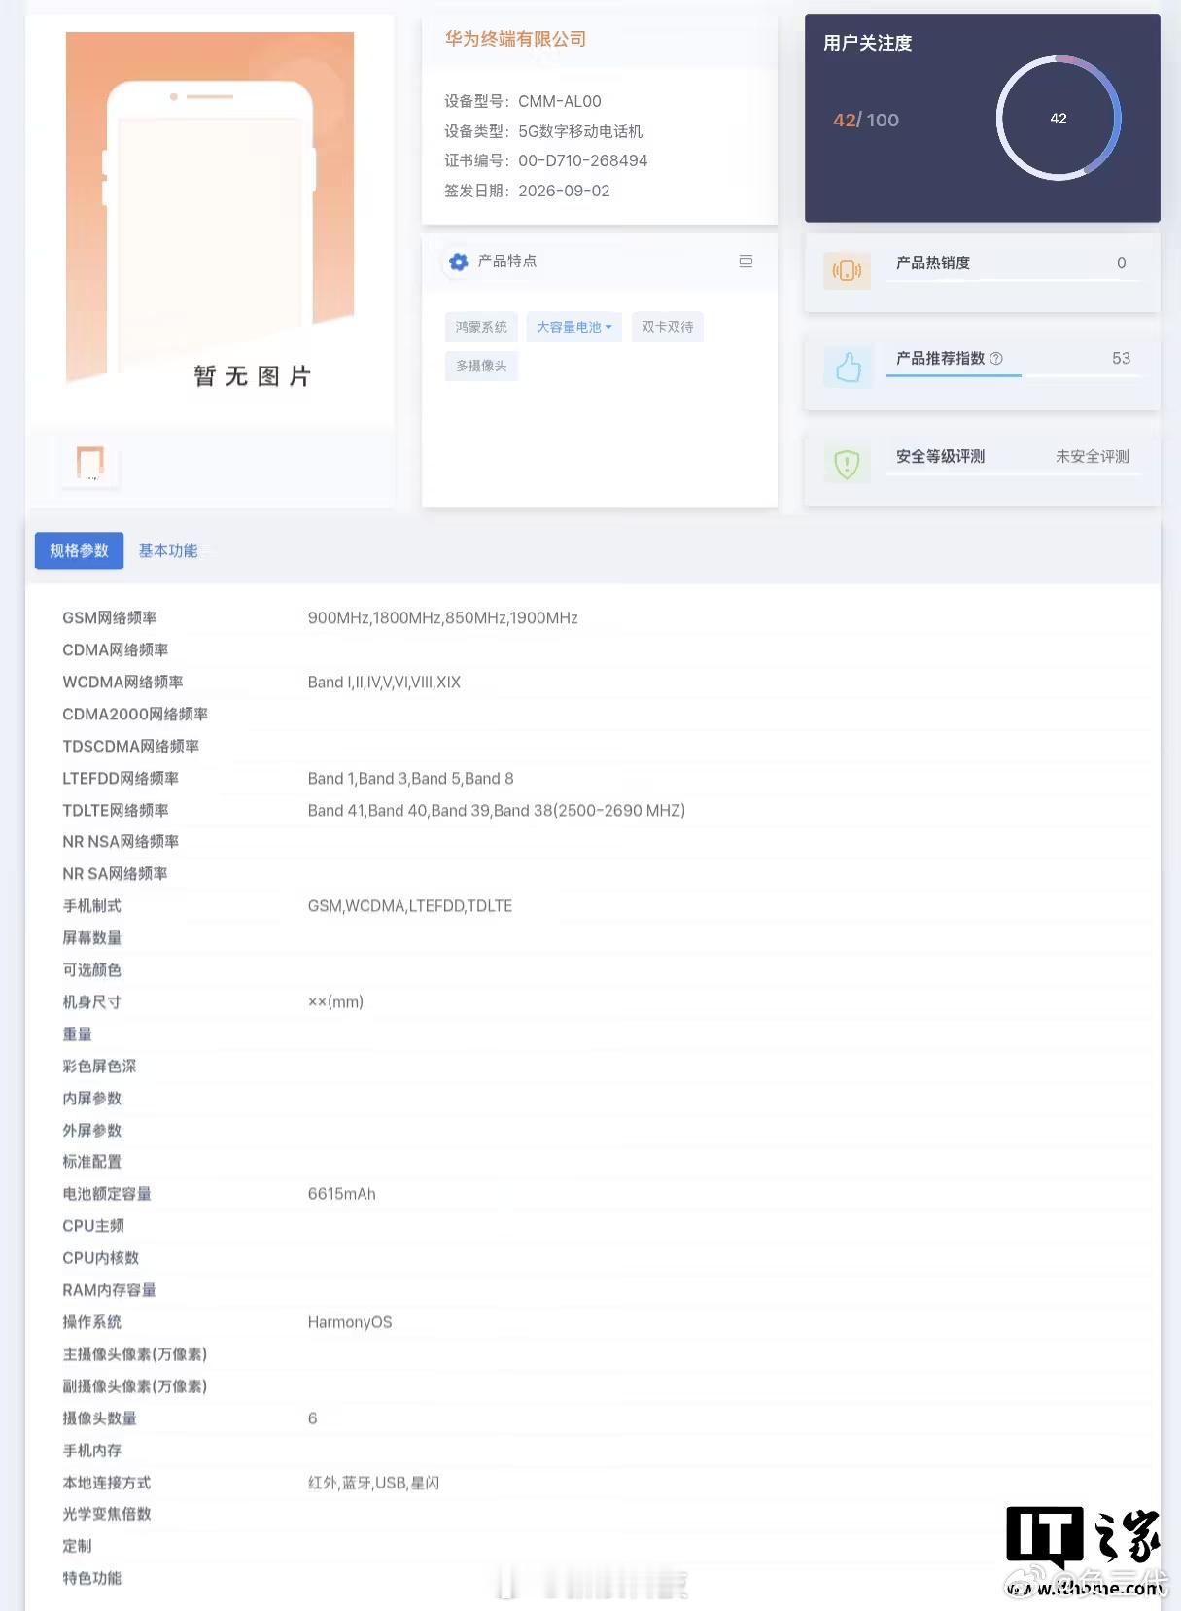Click the gear icon beside 产品特点
Viewport: 1181px width, 1611px height.
click(459, 262)
